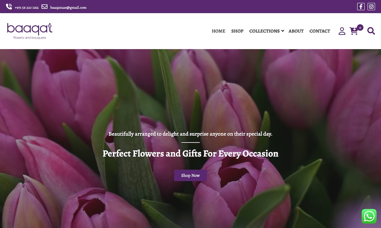Image resolution: width=381 pixels, height=228 pixels.
Task: Start a WhatsApp chat
Action: [369, 216]
